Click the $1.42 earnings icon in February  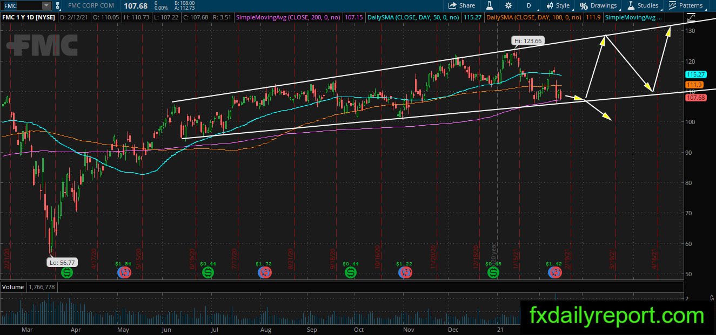point(554,272)
